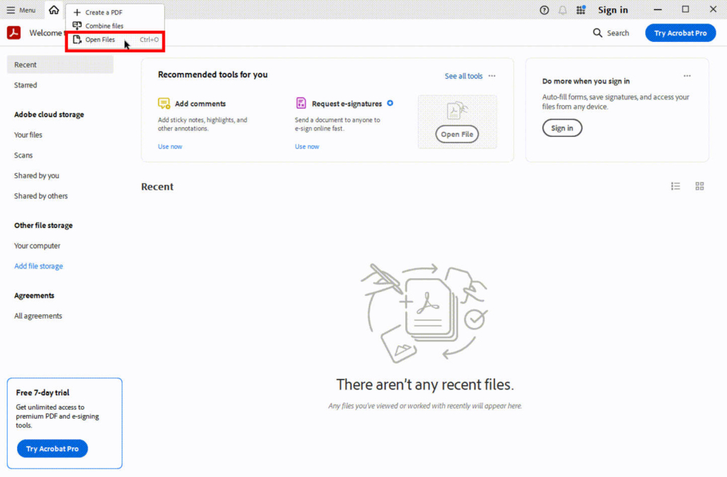This screenshot has height=477, width=727.
Task: Click the Help question mark icon
Action: pyautogui.click(x=544, y=9)
